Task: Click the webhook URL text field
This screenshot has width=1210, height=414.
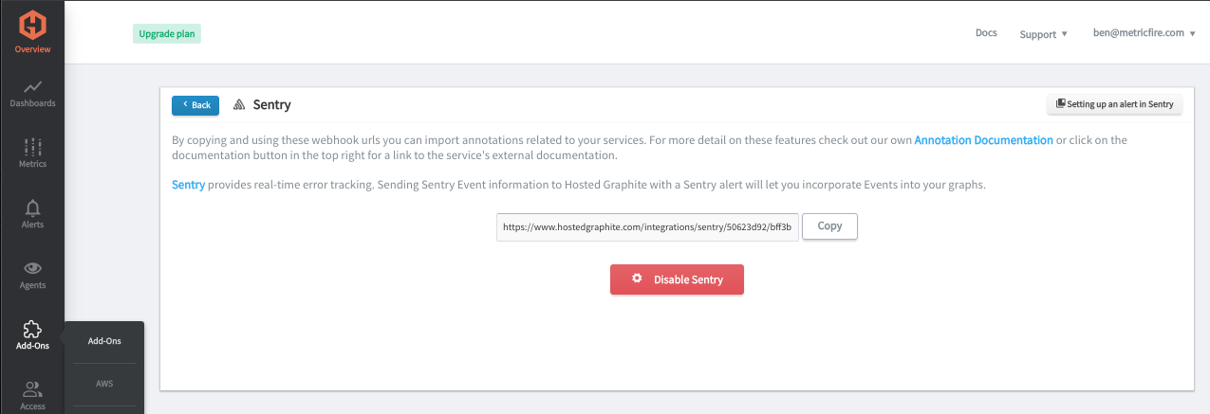Action: point(647,227)
